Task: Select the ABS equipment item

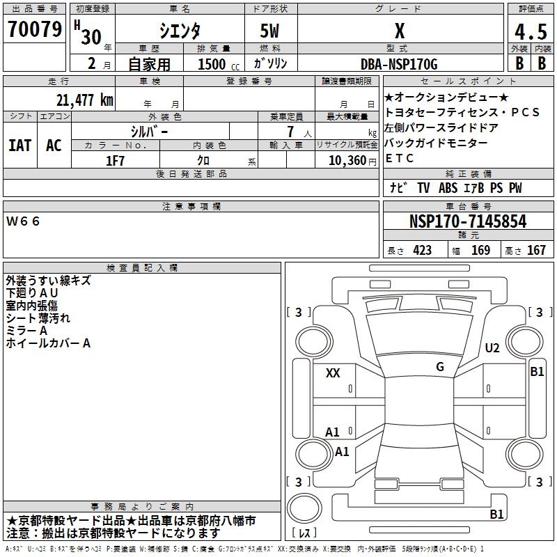Action: pos(448,187)
